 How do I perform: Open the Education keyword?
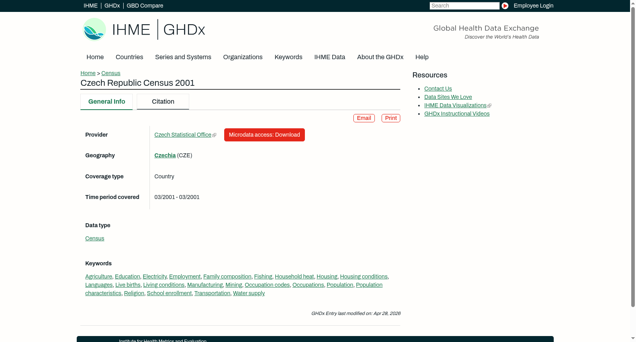[127, 277]
